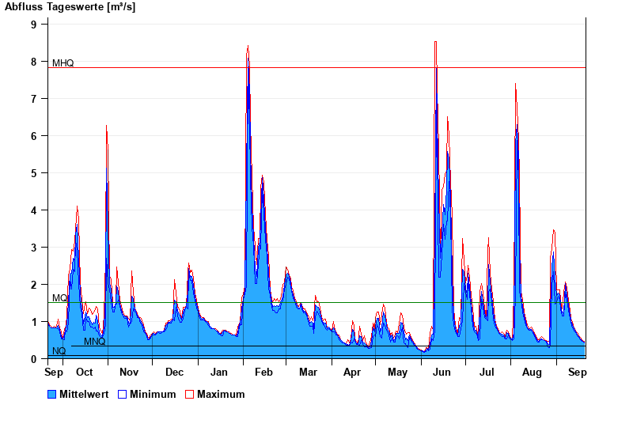Image resolution: width=633 pixels, height=435 pixels.
Task: Select the Minimum legend text
Action: click(x=153, y=394)
